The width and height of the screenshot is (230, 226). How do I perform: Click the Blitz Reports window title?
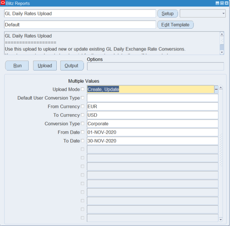tap(18, 3)
